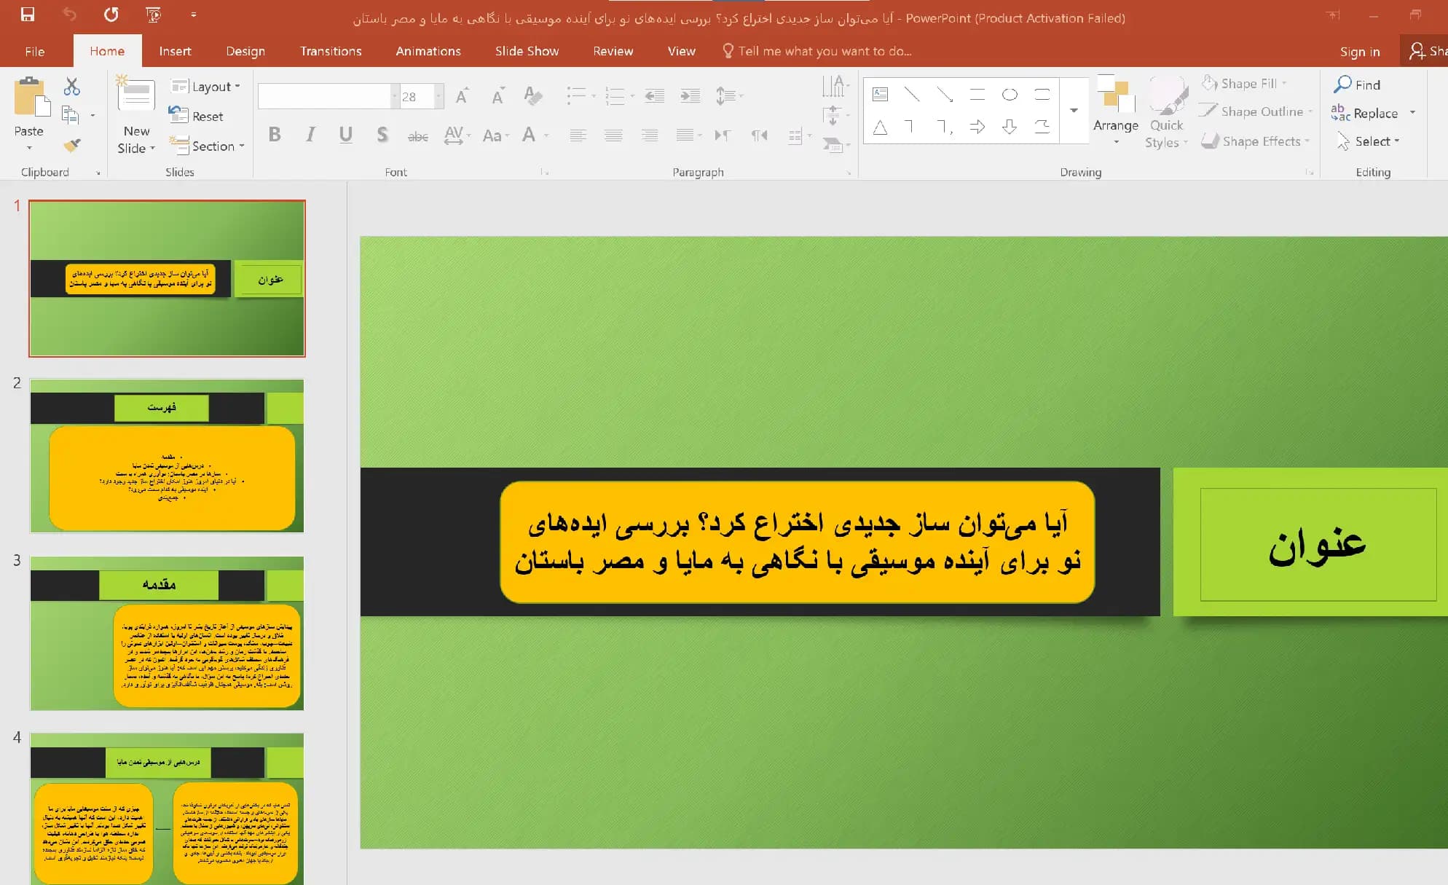Toggle center text alignment

(x=613, y=135)
